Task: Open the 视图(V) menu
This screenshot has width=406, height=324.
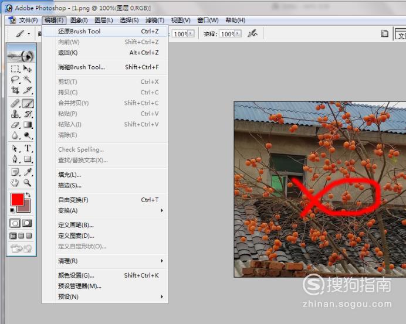Action: point(181,20)
